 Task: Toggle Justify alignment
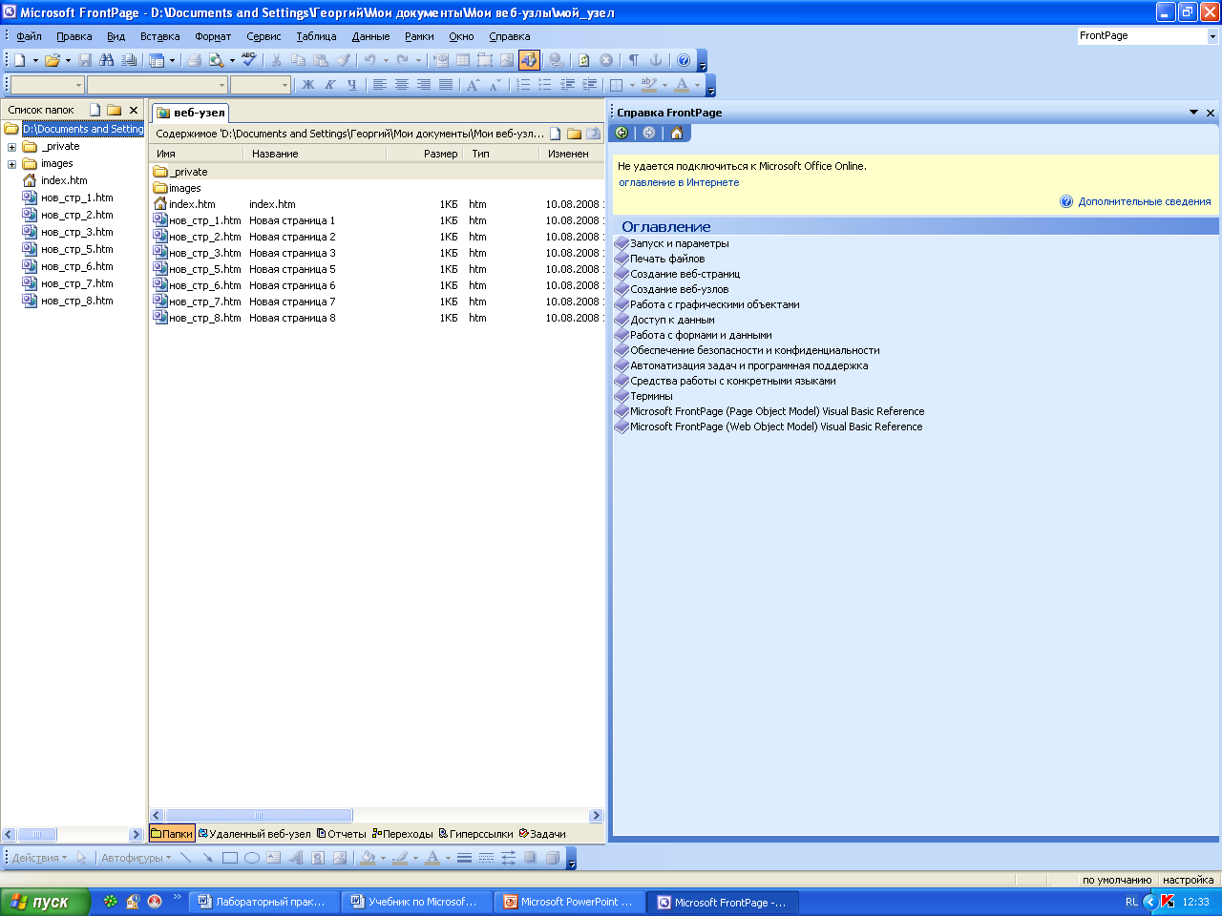click(x=446, y=85)
